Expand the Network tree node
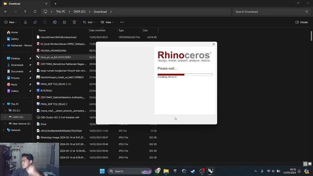313x176 pixels. [3, 130]
